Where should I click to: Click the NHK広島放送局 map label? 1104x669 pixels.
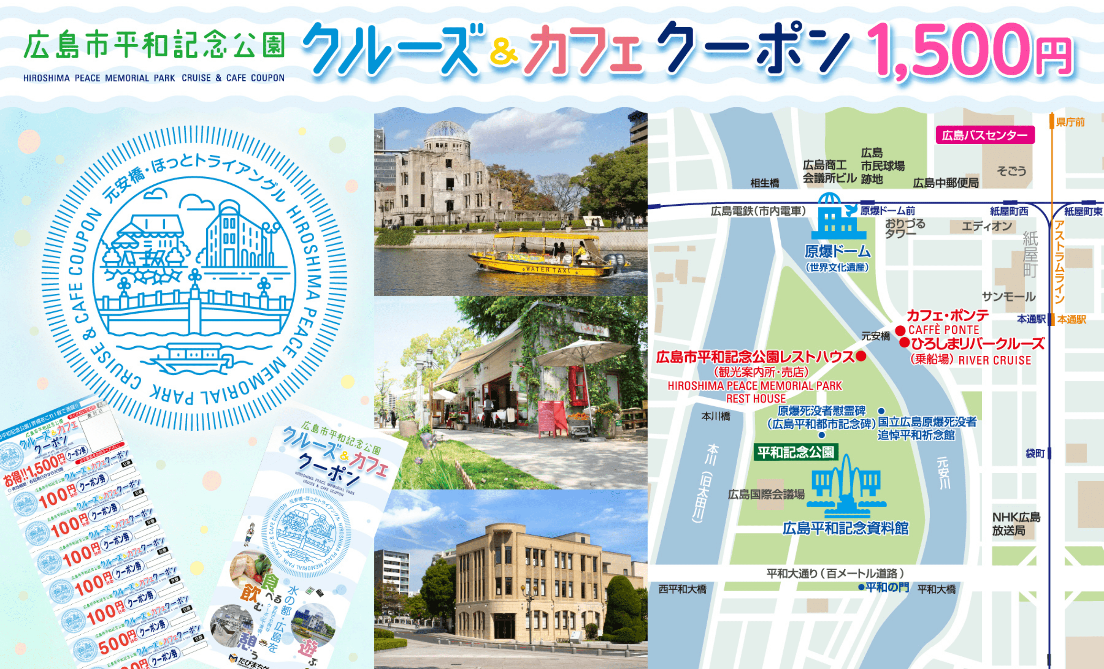click(x=1016, y=524)
